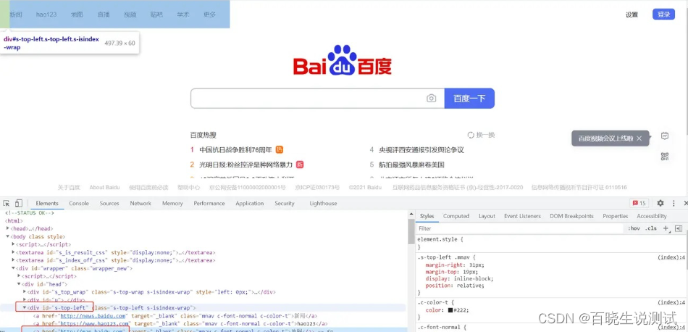This screenshot has height=332, width=688.
Task: Open the Performance tab
Action: (209, 203)
